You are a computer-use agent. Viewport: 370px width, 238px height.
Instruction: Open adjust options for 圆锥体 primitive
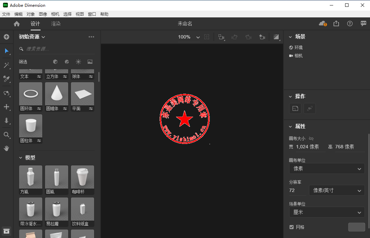pos(65,109)
